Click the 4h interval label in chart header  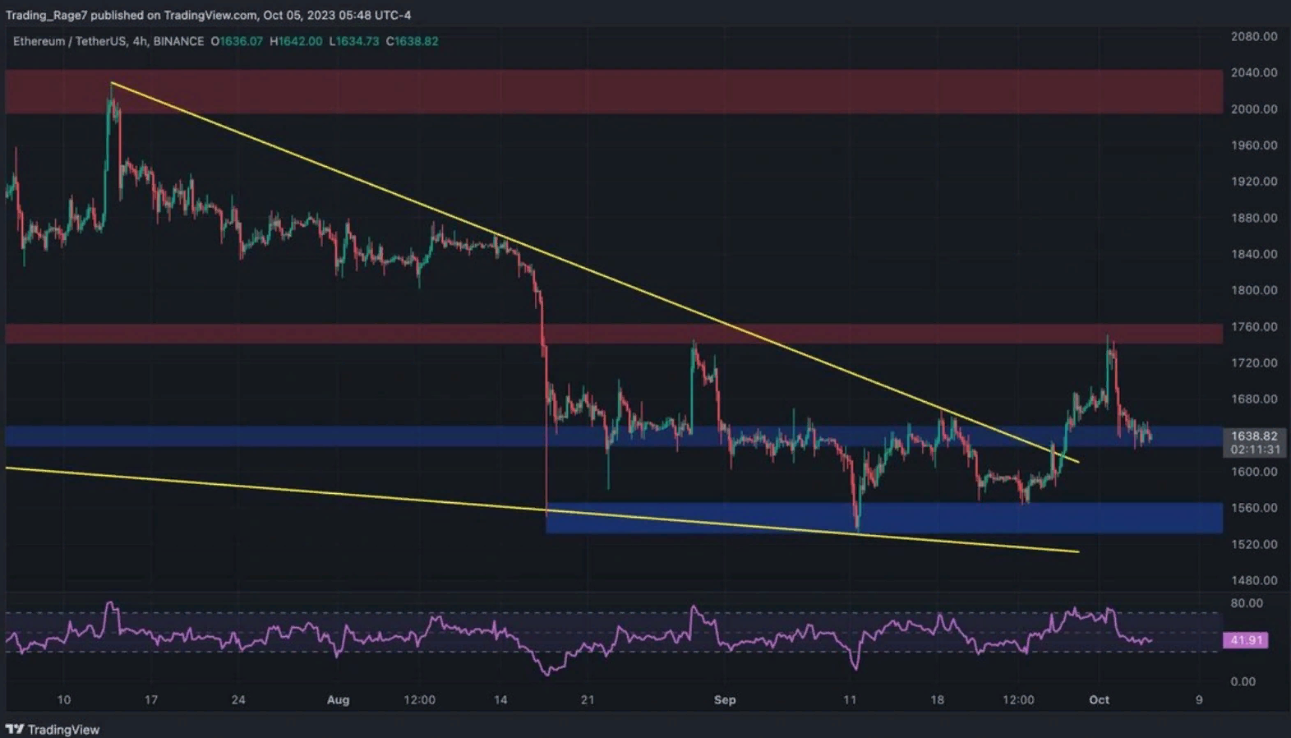click(x=140, y=41)
